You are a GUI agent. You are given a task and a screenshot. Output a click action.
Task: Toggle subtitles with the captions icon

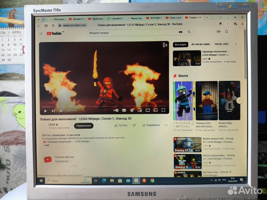(x=124, y=110)
